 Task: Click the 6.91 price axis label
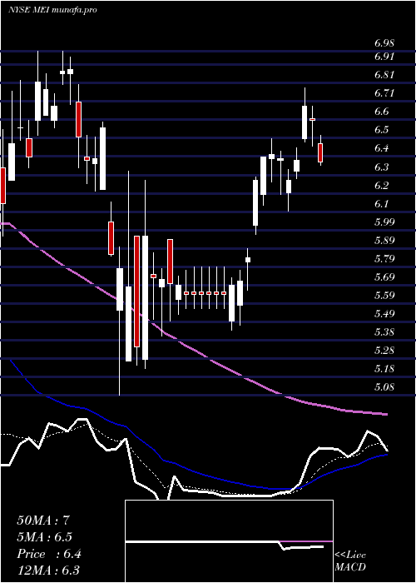[x=384, y=57]
